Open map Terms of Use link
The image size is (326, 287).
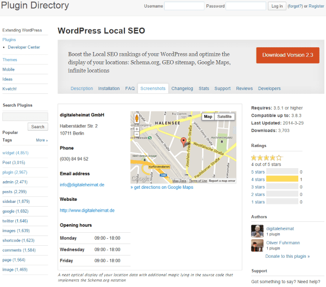click(198, 181)
